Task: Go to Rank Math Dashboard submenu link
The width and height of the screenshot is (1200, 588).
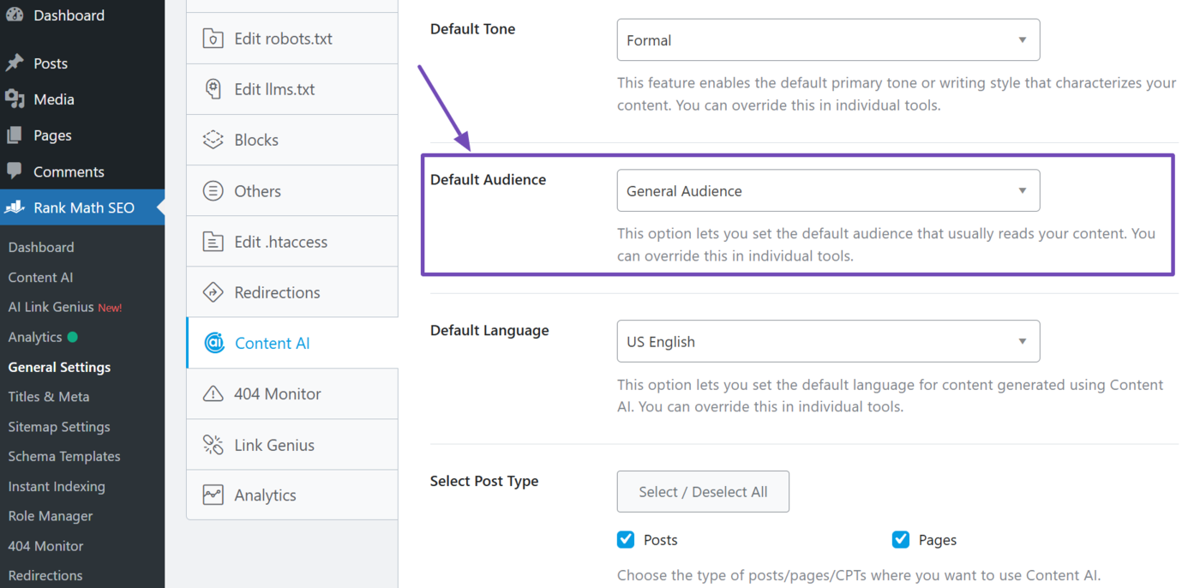Action: 41,247
